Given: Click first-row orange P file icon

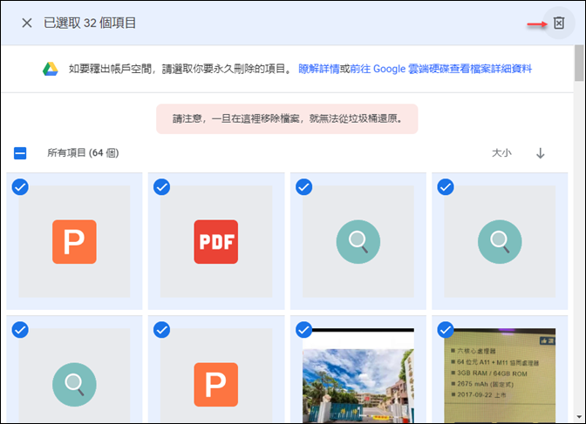Looking at the screenshot, I should pyautogui.click(x=74, y=242).
